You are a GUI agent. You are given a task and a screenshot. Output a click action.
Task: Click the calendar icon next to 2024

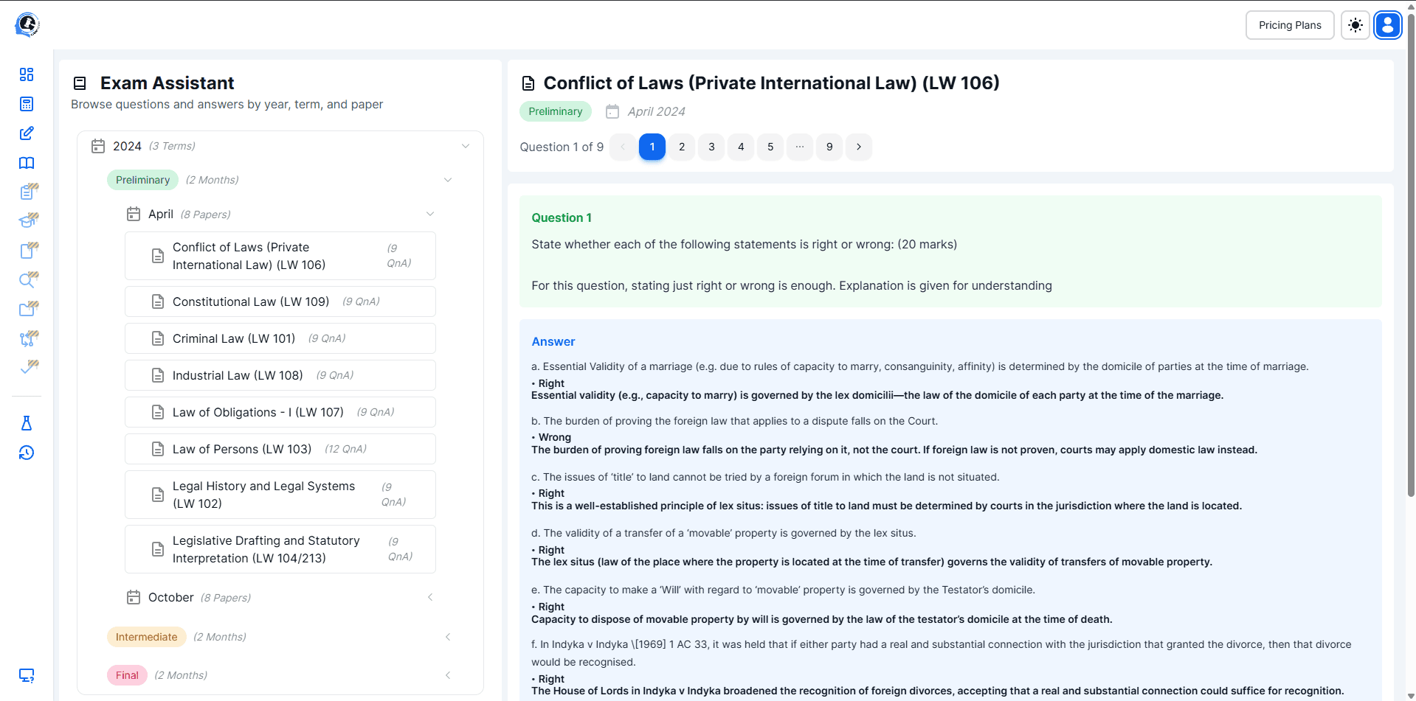tap(98, 146)
